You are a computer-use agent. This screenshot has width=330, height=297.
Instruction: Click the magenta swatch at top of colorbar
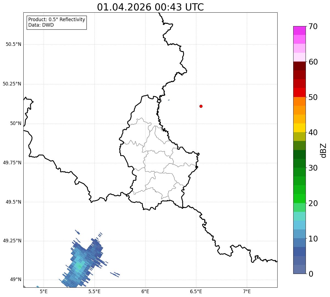(300, 30)
